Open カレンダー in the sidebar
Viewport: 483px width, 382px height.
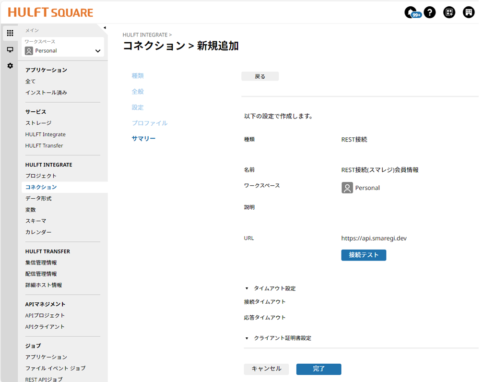pyautogui.click(x=38, y=232)
